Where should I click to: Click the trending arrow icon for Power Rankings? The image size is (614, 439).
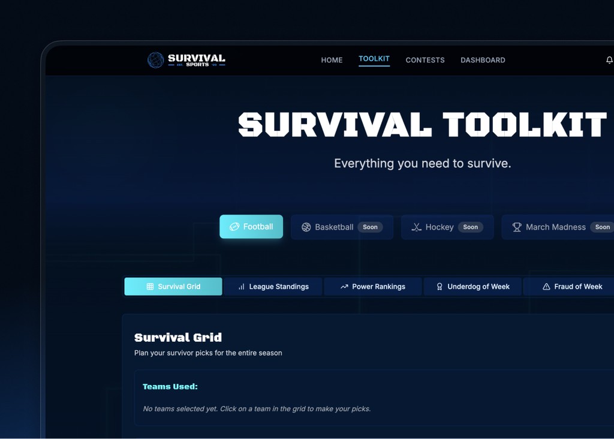coord(344,287)
